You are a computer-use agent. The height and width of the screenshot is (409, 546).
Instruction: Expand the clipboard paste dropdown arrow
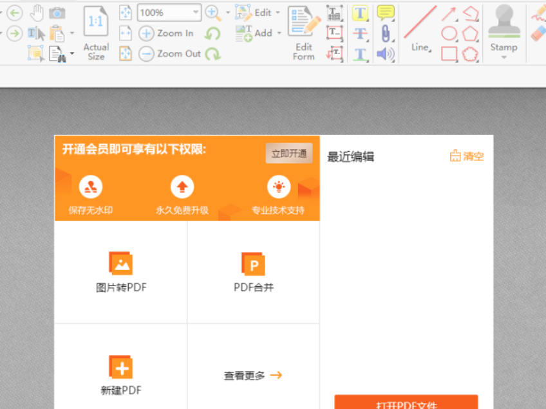72,33
